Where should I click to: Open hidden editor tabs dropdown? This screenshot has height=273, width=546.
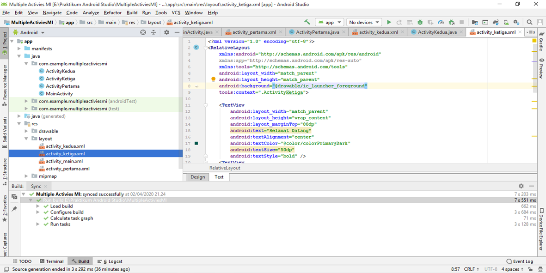(x=531, y=32)
